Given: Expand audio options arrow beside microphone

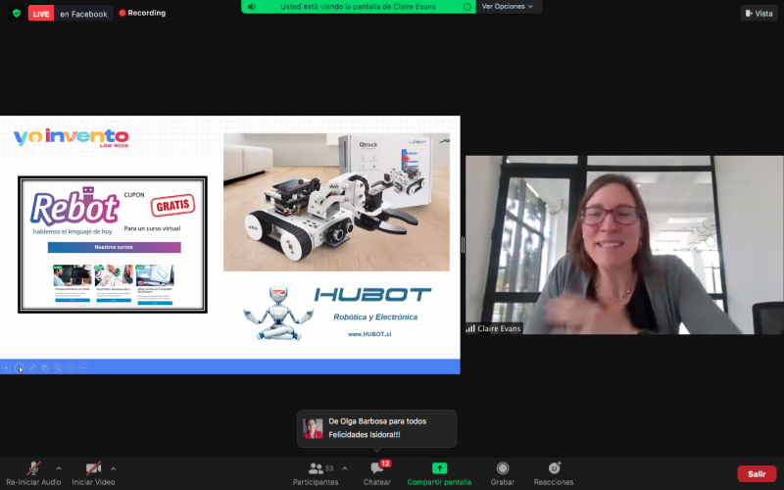Looking at the screenshot, I should coord(59,468).
